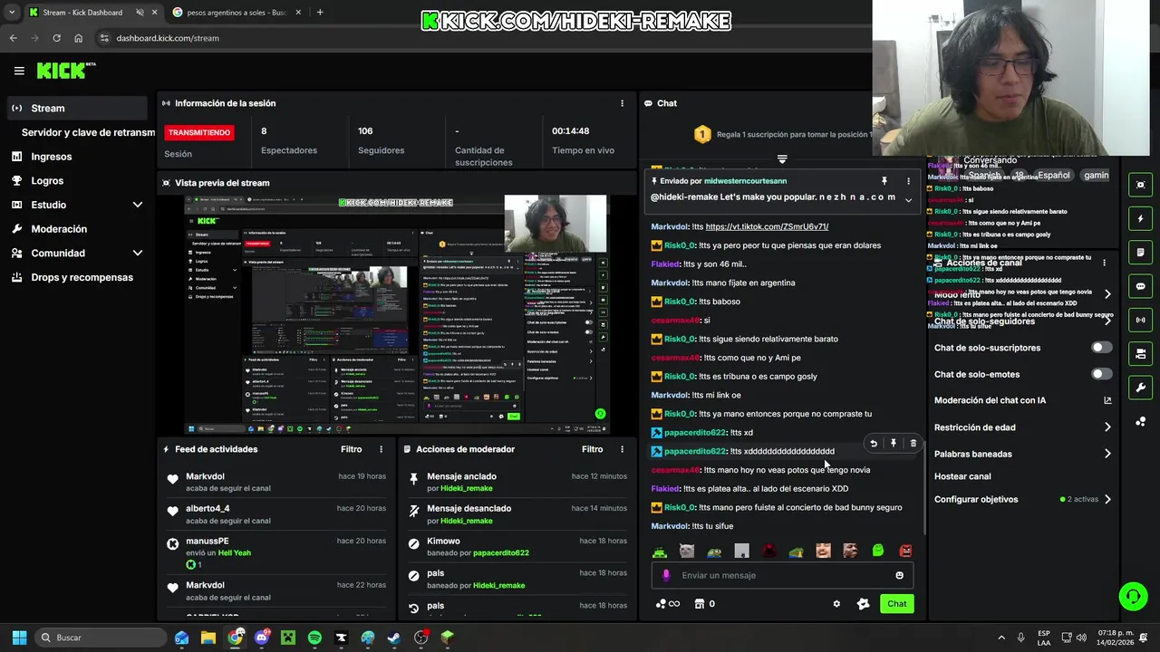Open chat settings gear icon
Screen dimensions: 1160x652
click(x=836, y=604)
